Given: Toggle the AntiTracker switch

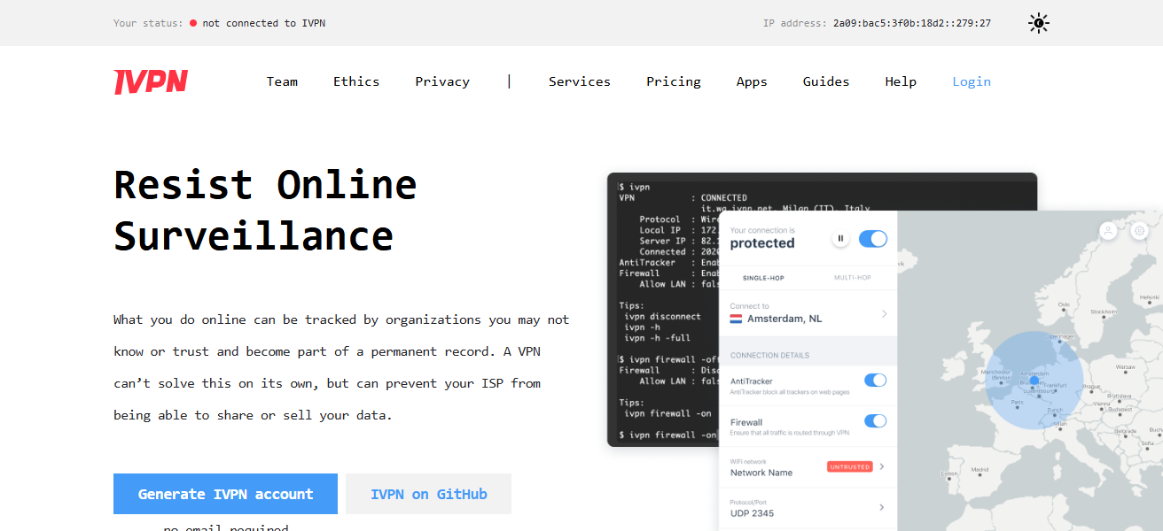Looking at the screenshot, I should tap(875, 380).
